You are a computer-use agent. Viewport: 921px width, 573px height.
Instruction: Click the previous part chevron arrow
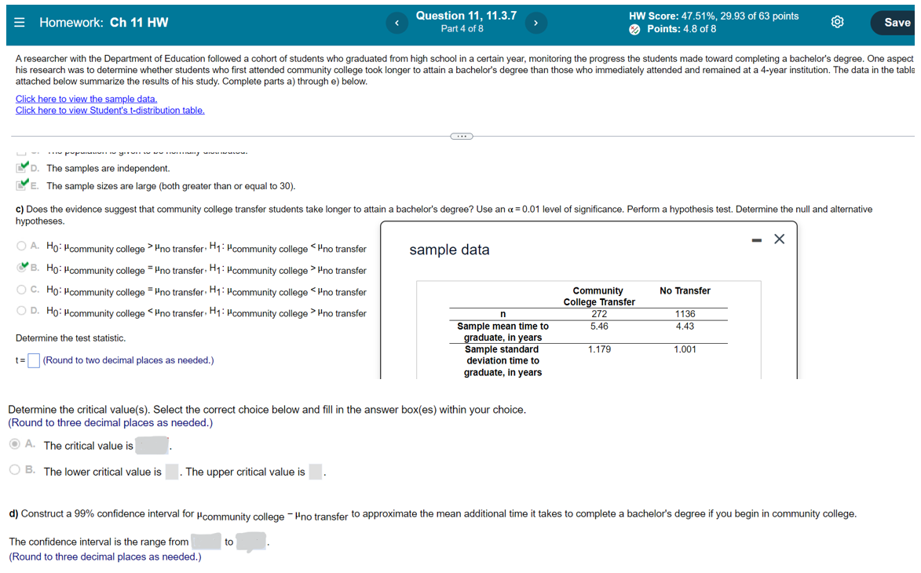point(397,22)
